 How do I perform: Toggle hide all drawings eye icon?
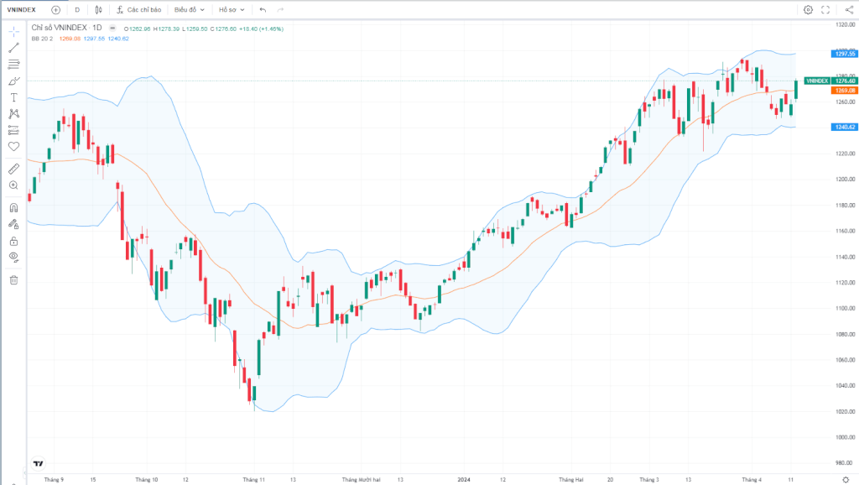[13, 257]
